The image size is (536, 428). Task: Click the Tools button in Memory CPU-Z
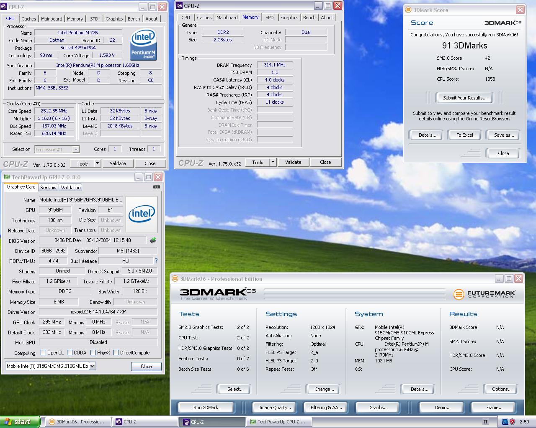tap(258, 162)
